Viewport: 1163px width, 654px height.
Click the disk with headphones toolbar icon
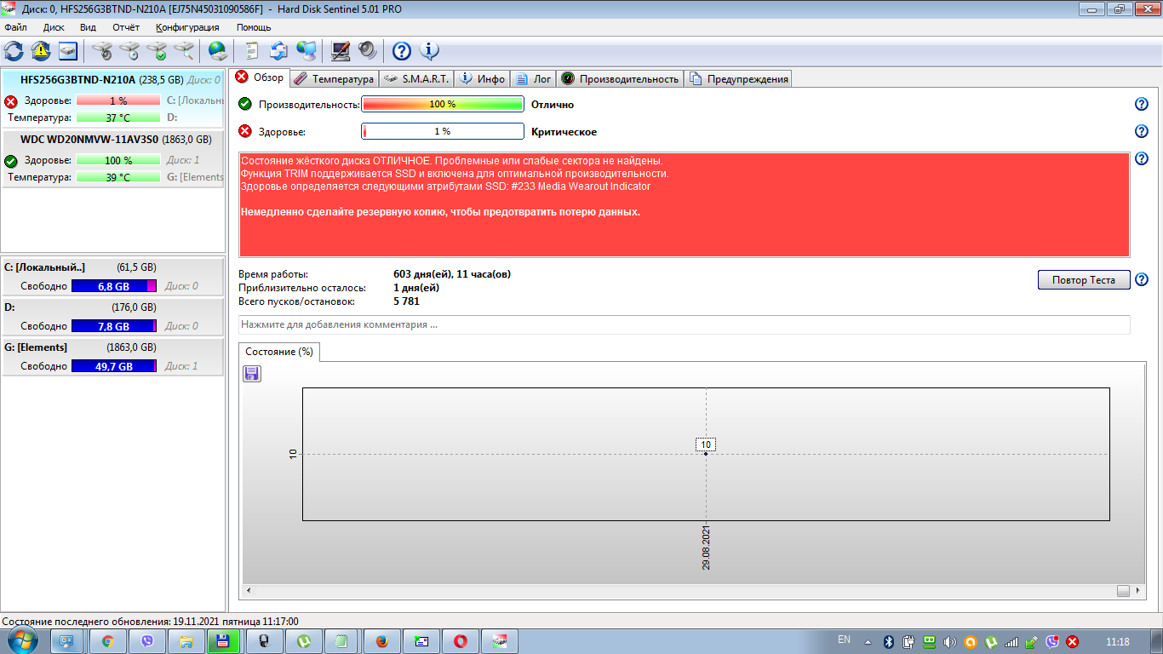[x=102, y=51]
